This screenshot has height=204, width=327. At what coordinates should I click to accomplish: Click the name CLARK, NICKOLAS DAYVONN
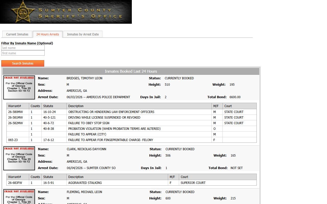tap(87, 149)
